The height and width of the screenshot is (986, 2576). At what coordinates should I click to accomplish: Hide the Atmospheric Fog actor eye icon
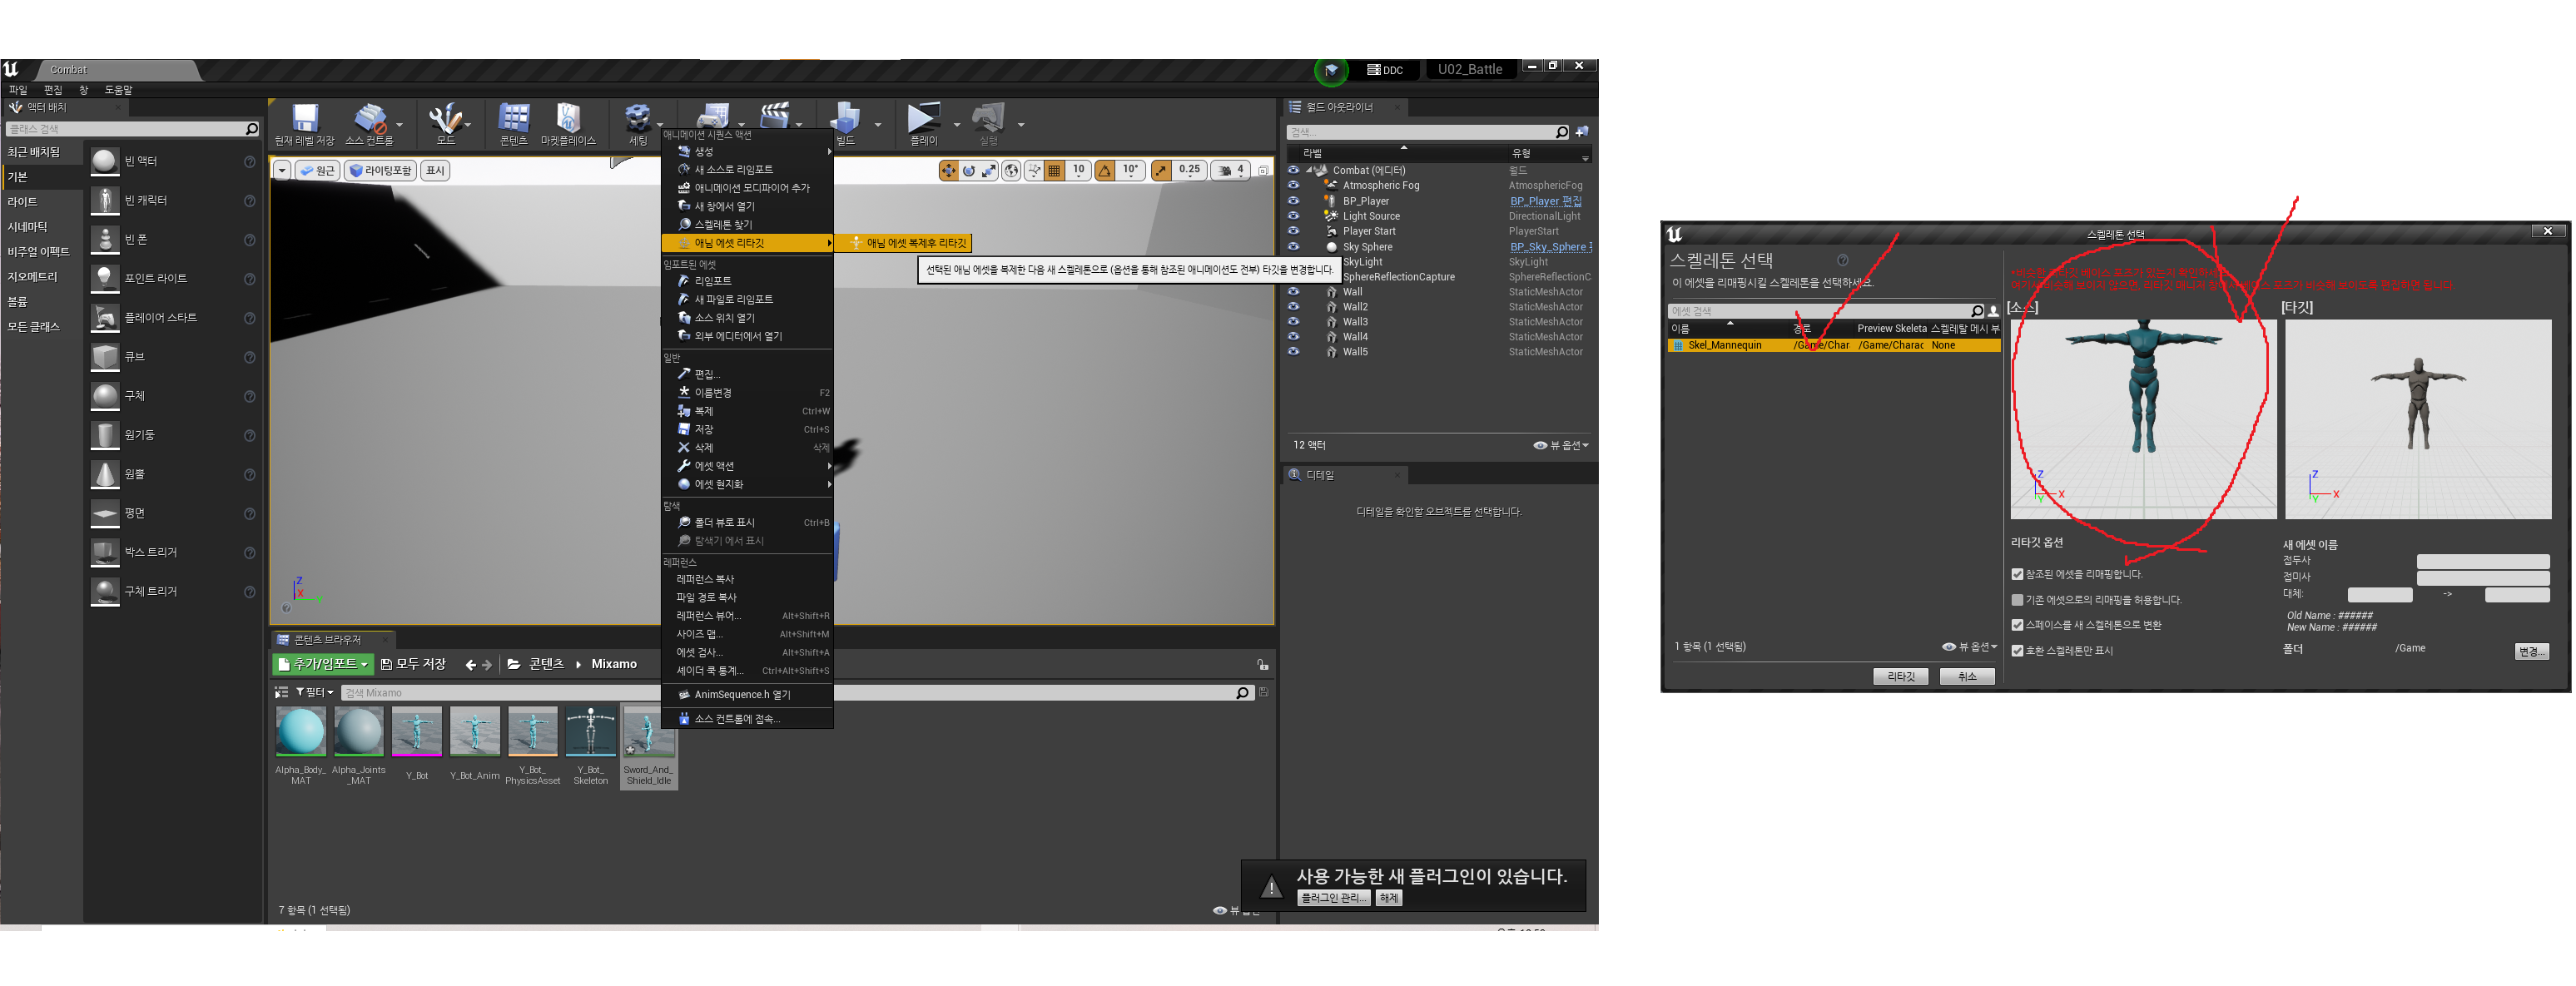click(1293, 185)
